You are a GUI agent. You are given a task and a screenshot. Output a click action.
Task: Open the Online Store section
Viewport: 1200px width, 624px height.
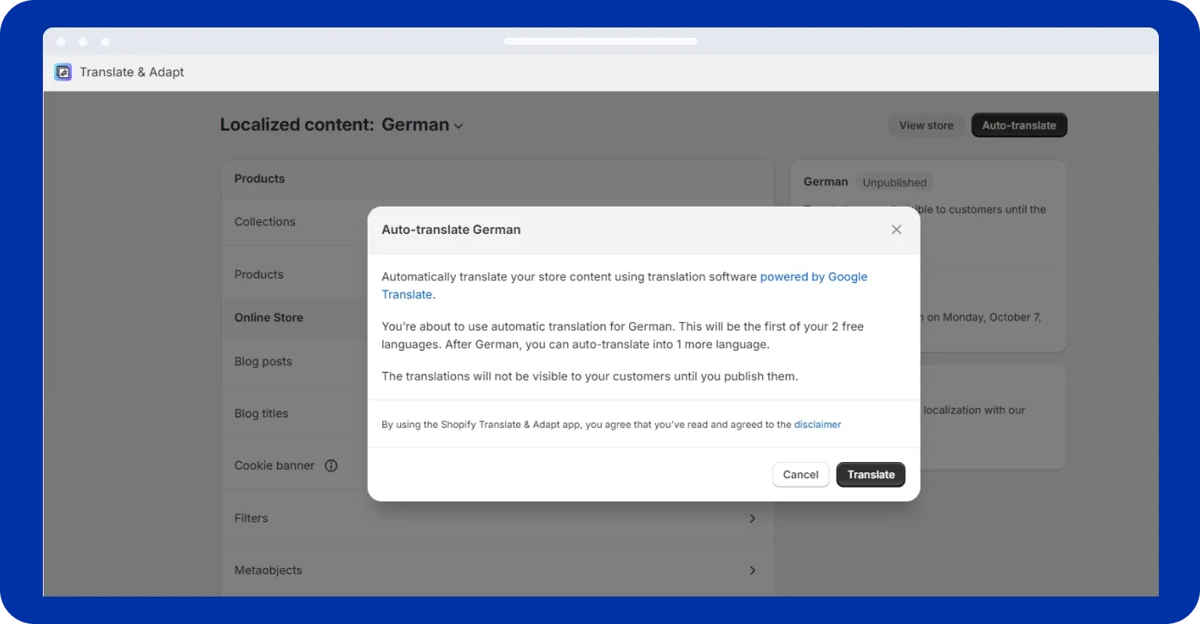coord(269,317)
